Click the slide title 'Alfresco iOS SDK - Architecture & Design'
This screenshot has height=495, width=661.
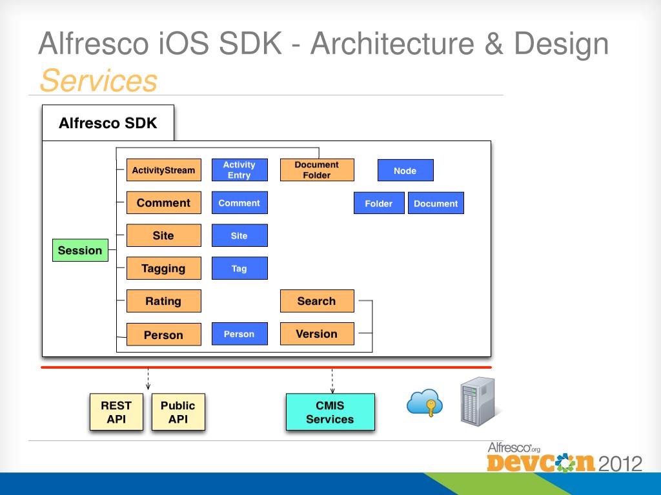tap(323, 43)
